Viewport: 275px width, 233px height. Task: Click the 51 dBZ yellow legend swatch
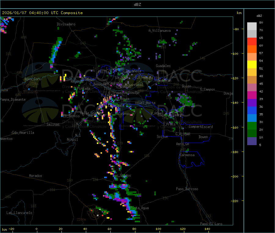click(x=252, y=65)
